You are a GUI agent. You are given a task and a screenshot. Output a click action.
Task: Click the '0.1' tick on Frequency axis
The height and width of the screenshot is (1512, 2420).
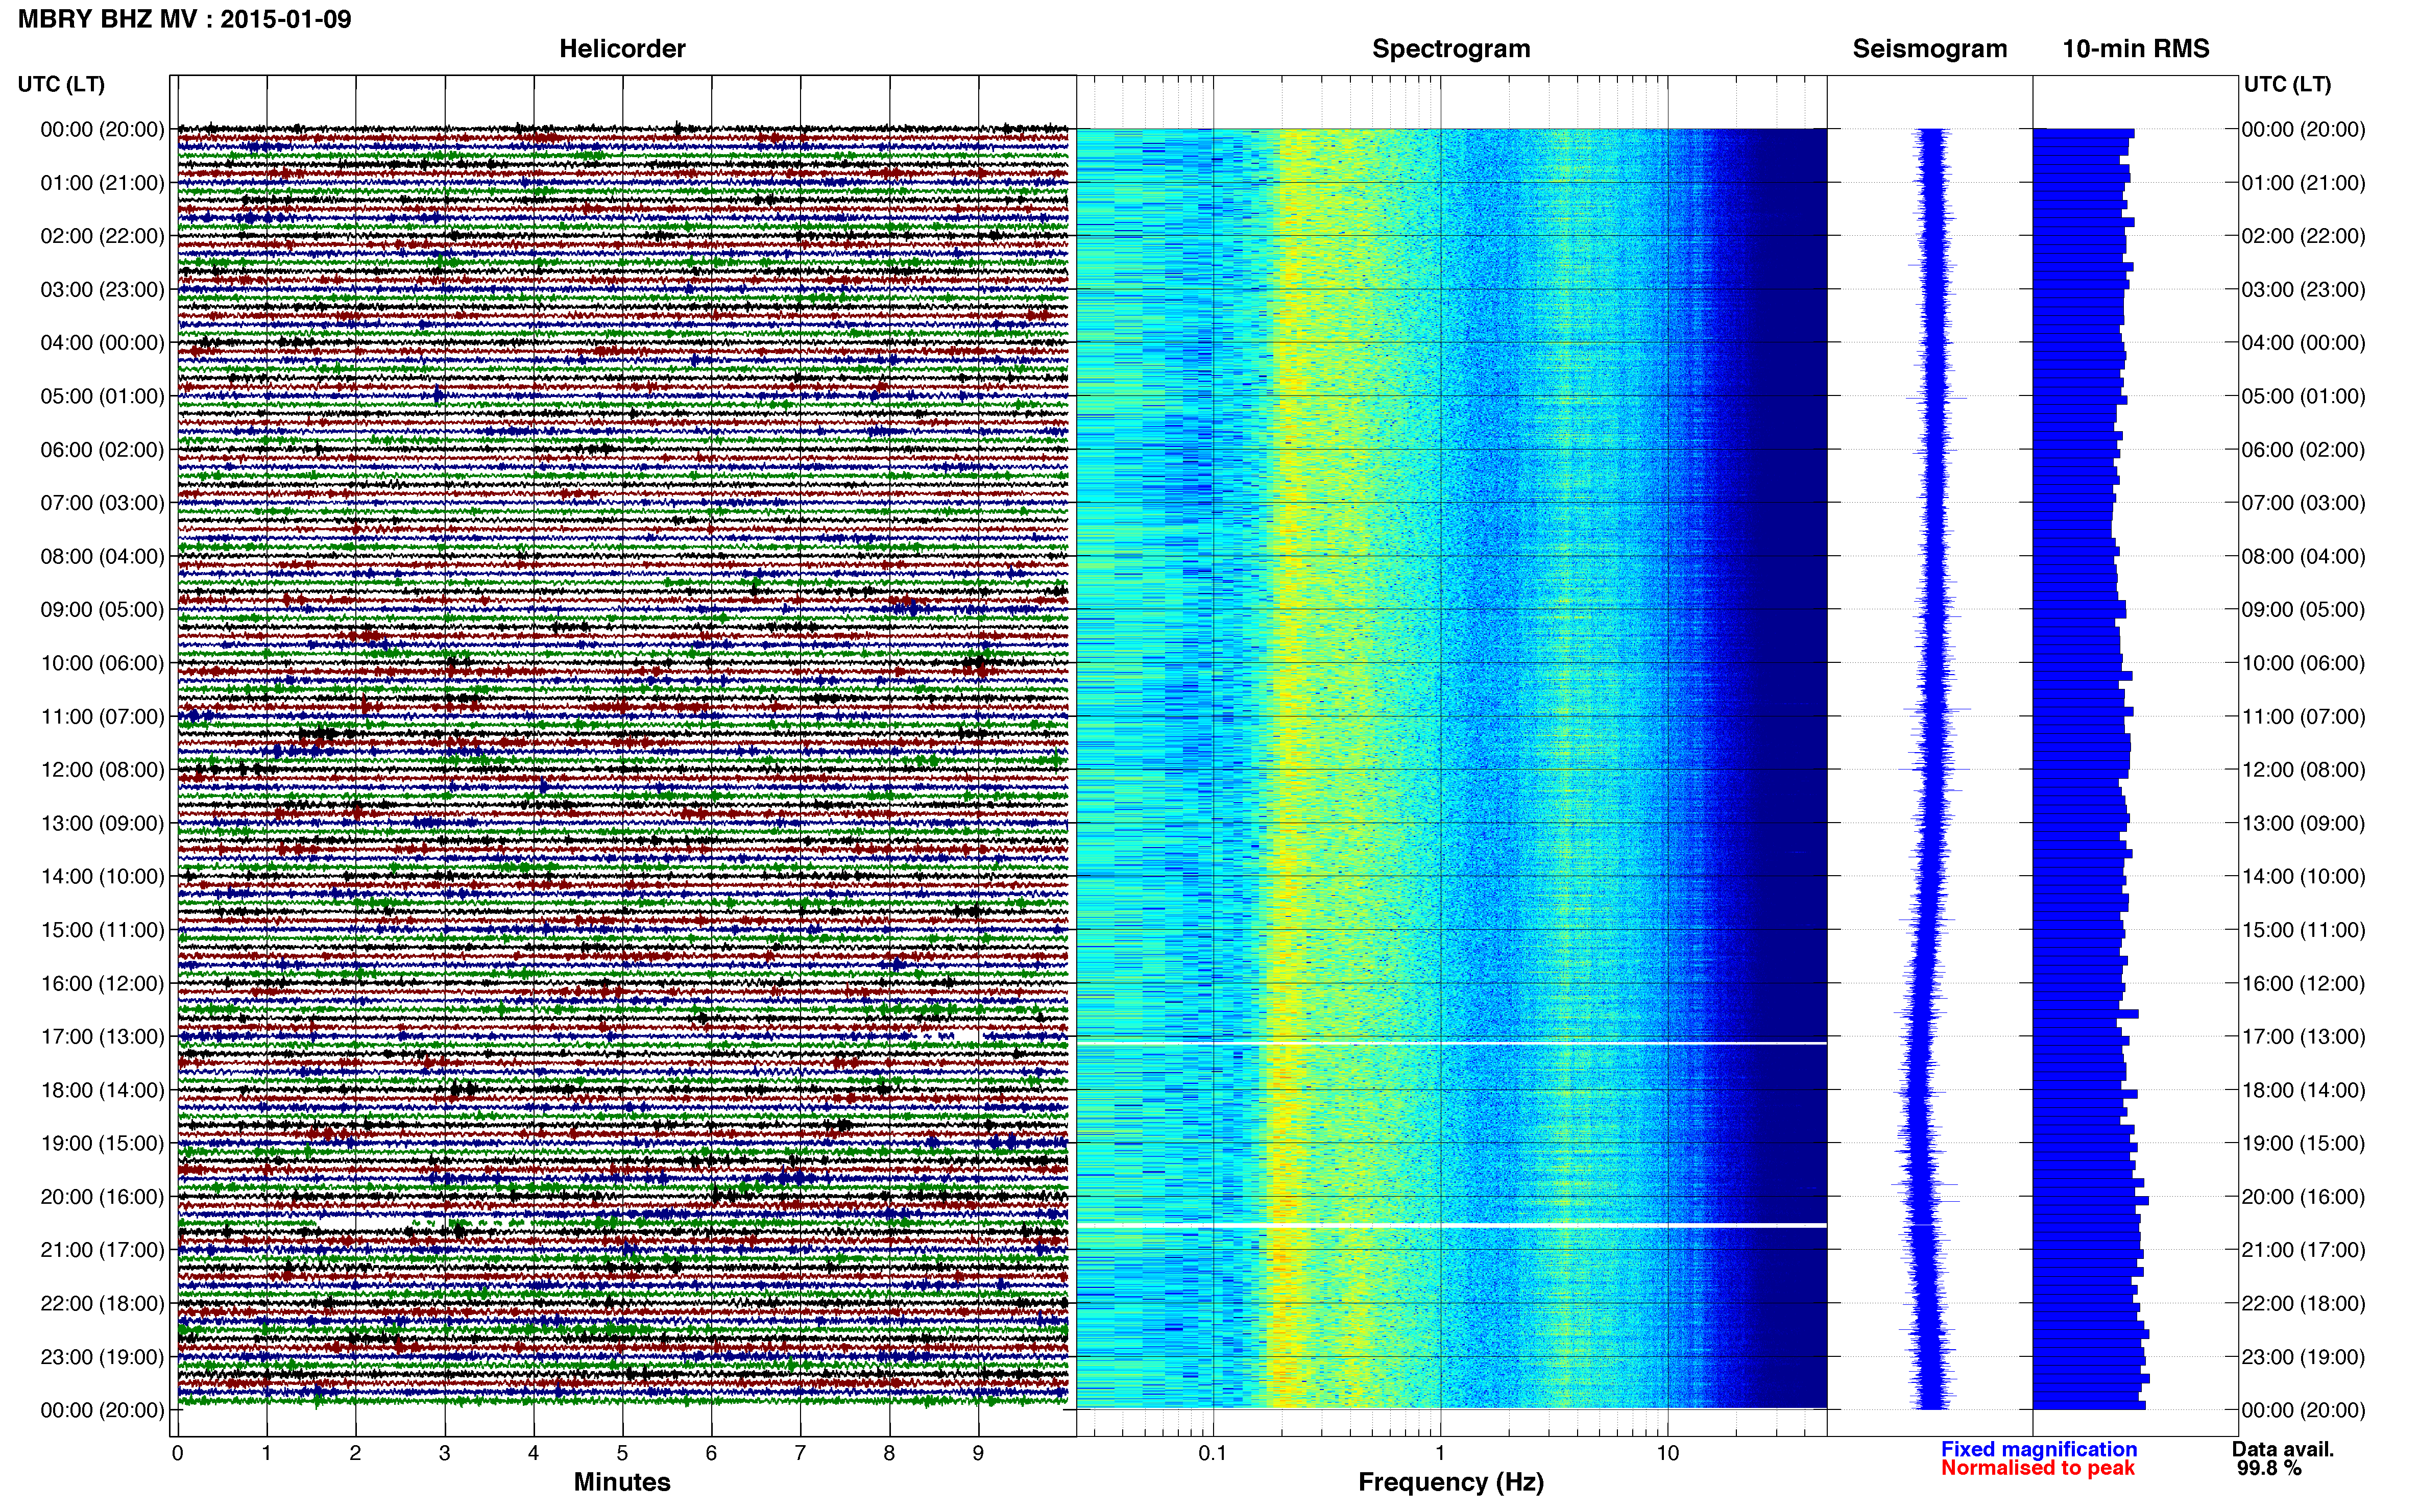(1213, 1454)
